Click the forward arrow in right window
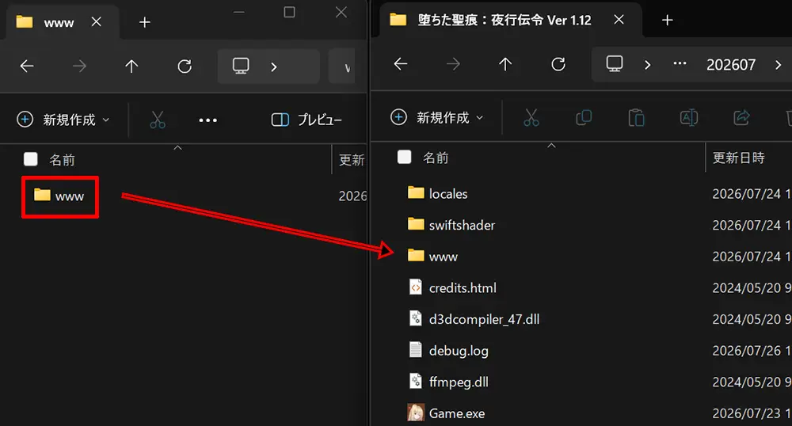Viewport: 792px width, 426px height. pyautogui.click(x=453, y=64)
